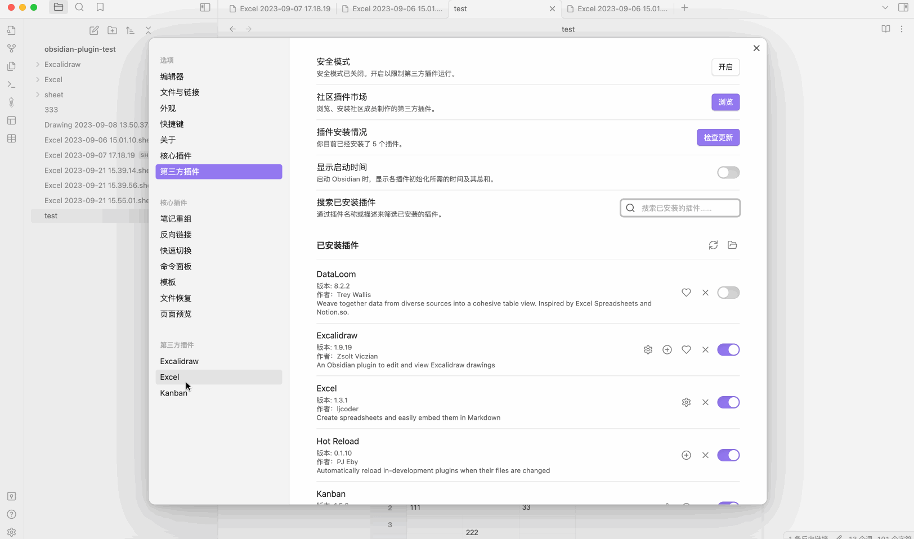Click 开启 safe mode button
Image resolution: width=914 pixels, height=539 pixels.
[x=725, y=67]
